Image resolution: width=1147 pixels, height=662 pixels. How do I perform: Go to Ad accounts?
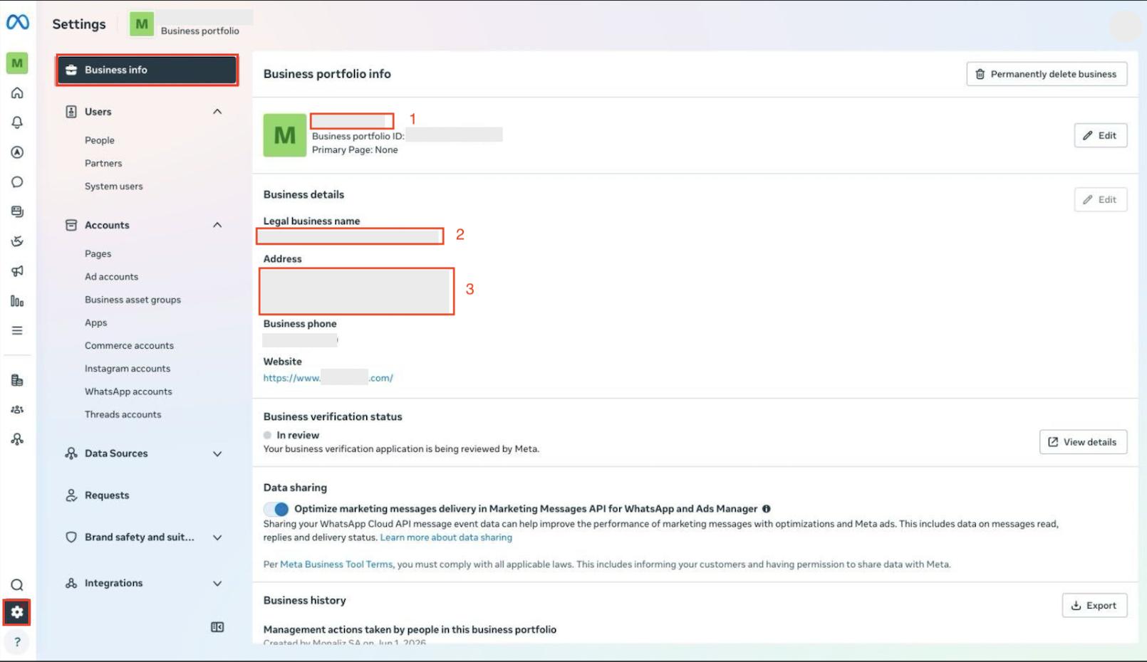(112, 277)
